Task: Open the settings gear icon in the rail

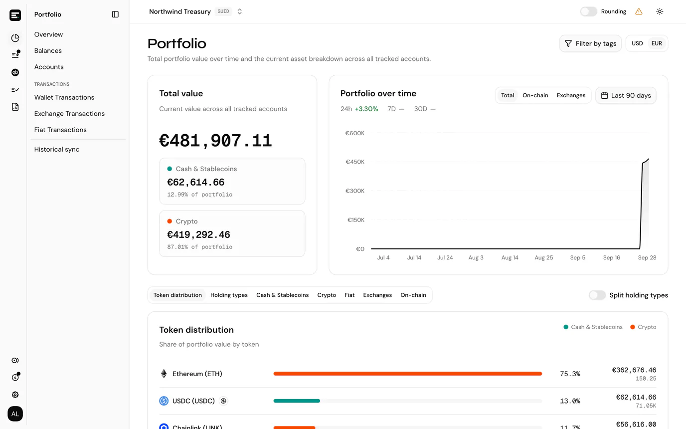Action: 15,395
